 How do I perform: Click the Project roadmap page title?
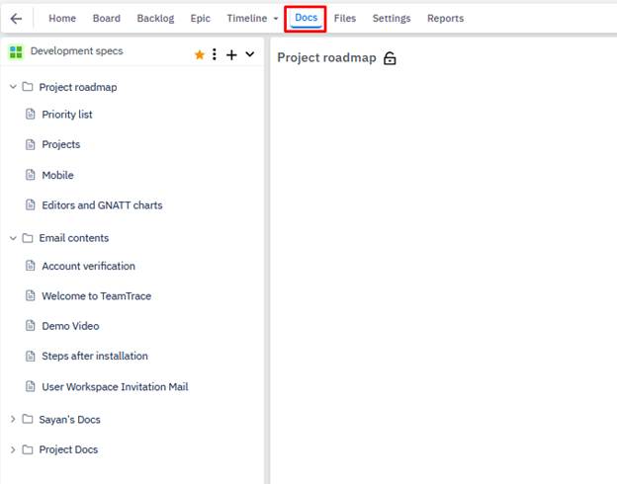326,58
